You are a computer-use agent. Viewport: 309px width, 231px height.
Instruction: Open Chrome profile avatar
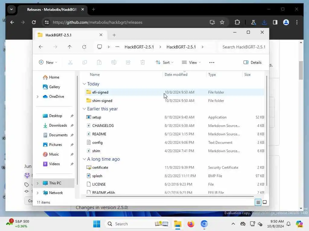[x=286, y=22]
